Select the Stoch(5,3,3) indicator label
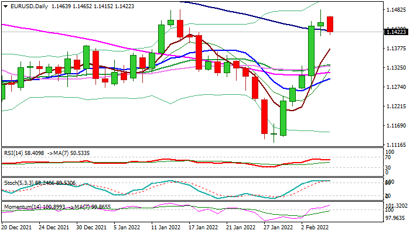This screenshot has width=410, height=234. [x=19, y=182]
